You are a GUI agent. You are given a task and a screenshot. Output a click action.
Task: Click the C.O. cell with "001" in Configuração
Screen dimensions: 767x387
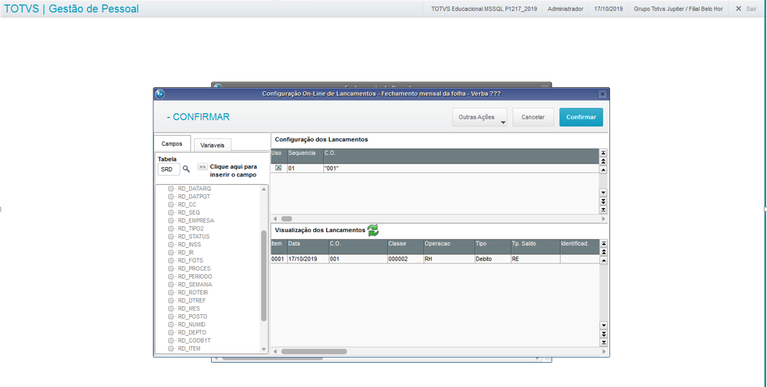click(462, 168)
